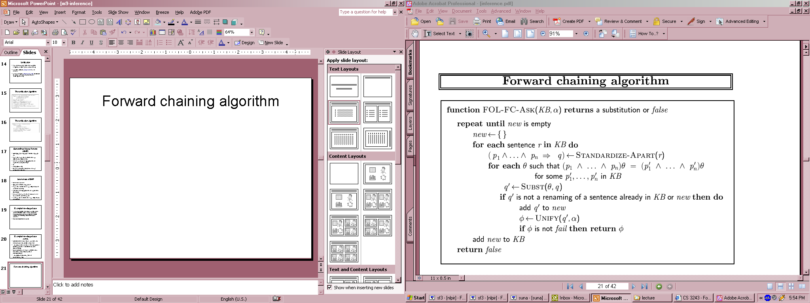The width and height of the screenshot is (810, 303).
Task: Toggle Bold formatting
Action: 73,43
